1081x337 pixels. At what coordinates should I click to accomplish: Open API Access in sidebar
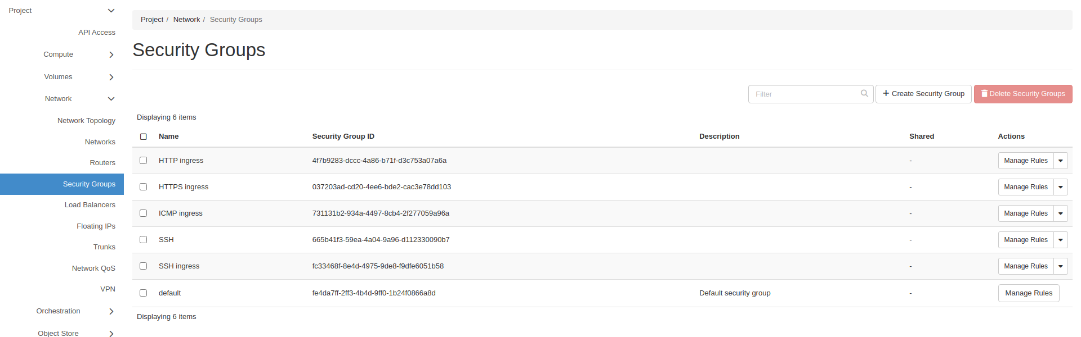[x=97, y=33]
